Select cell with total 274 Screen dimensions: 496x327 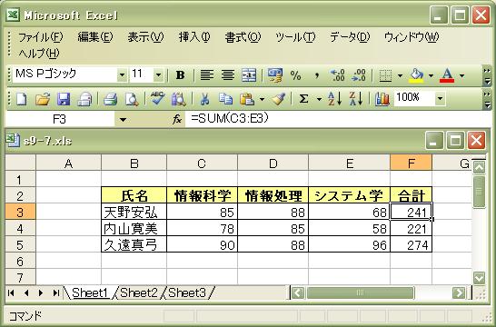[412, 244]
